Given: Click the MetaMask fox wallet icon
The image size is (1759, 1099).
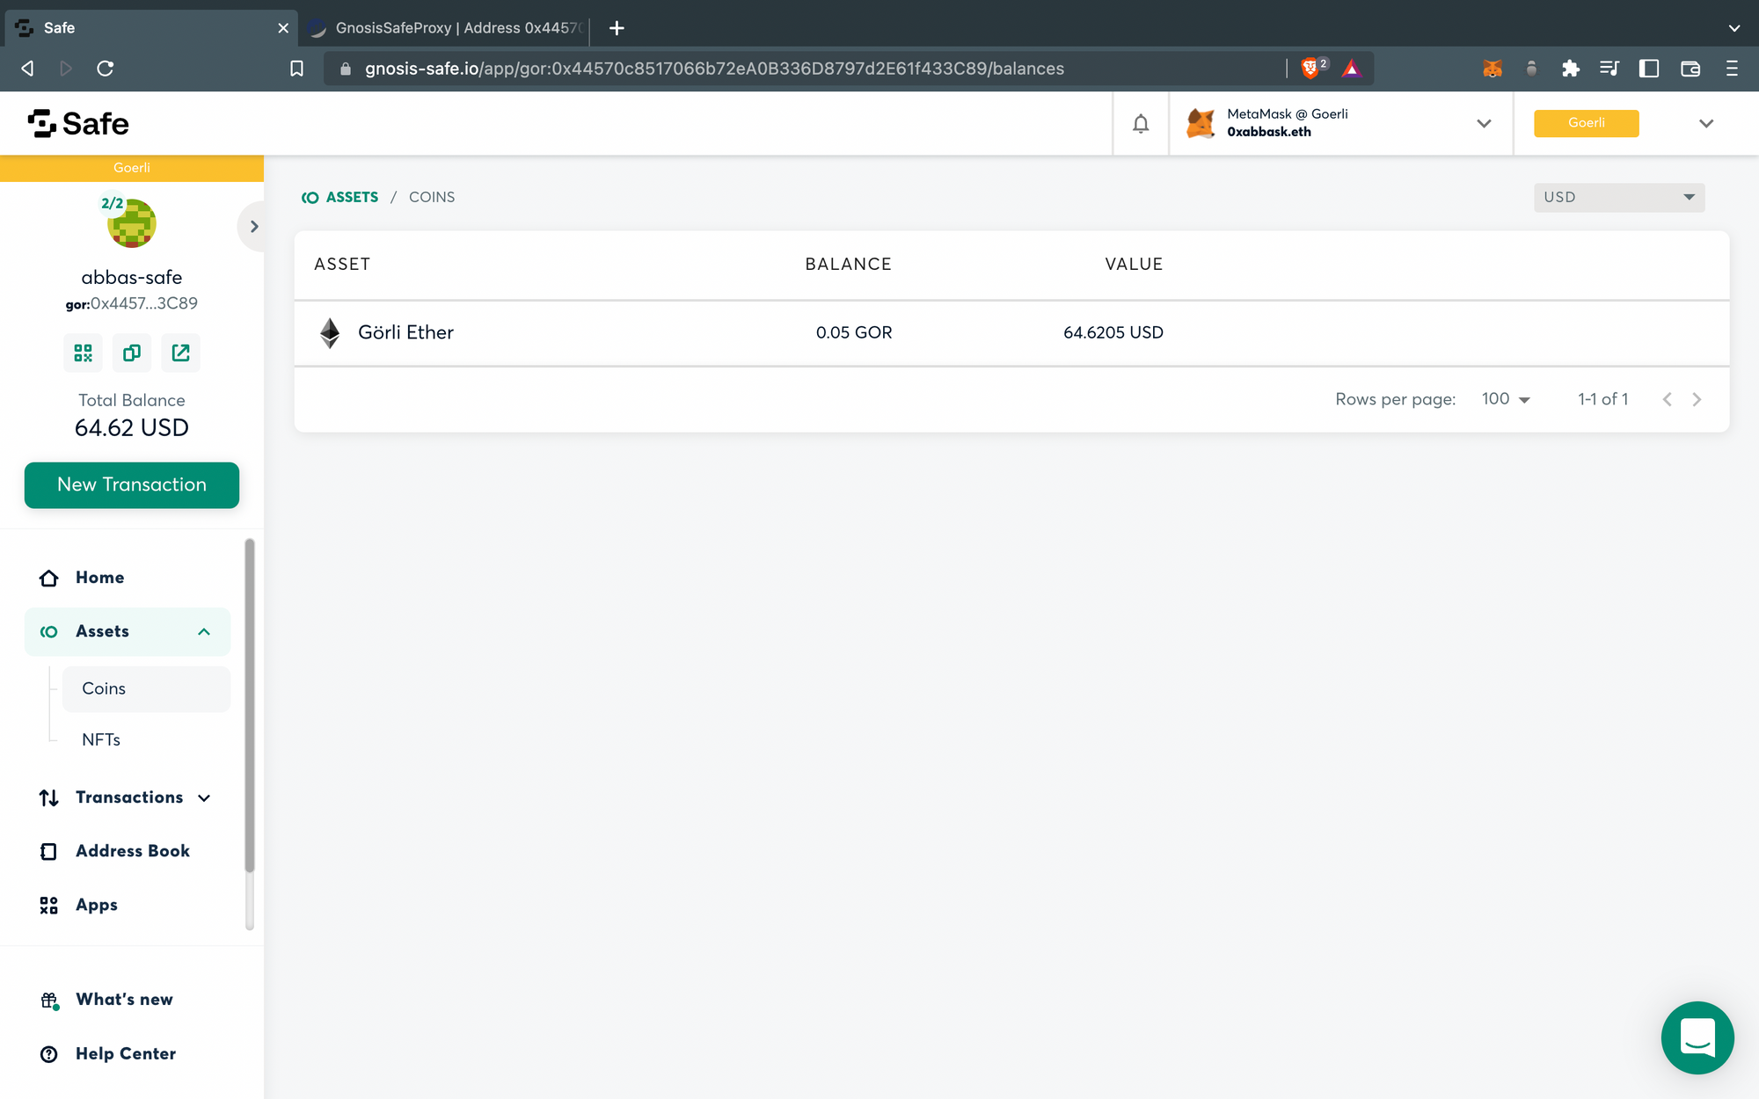Looking at the screenshot, I should [1202, 123].
